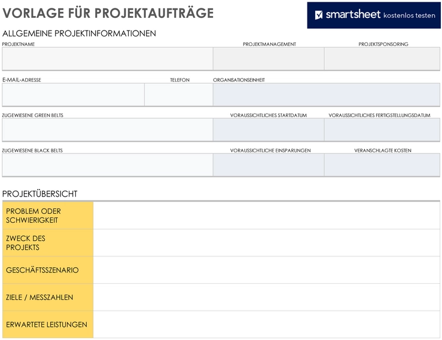
Task: Click the Smartsheet checkmark logo icon
Action: pyautogui.click(x=319, y=15)
